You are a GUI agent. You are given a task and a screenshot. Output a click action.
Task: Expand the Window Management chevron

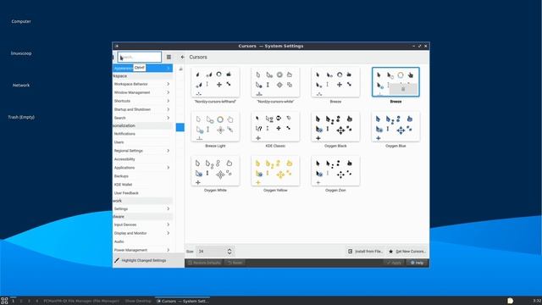(169, 92)
